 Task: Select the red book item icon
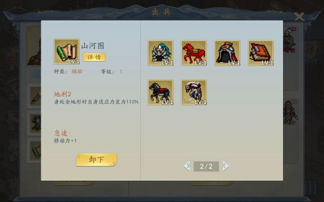click(261, 53)
